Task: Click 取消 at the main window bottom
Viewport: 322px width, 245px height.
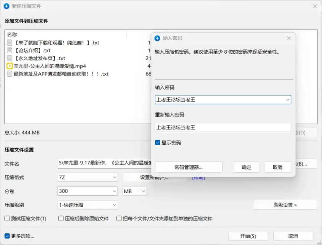Action: 293,236
